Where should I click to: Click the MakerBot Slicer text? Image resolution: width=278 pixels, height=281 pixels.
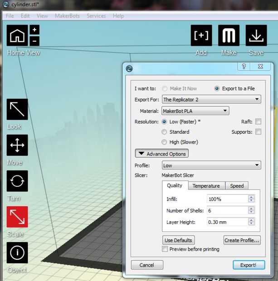pos(178,175)
